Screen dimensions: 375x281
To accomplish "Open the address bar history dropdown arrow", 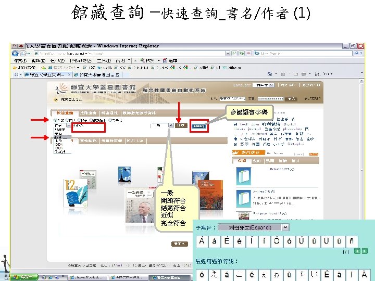I will 228,53.
